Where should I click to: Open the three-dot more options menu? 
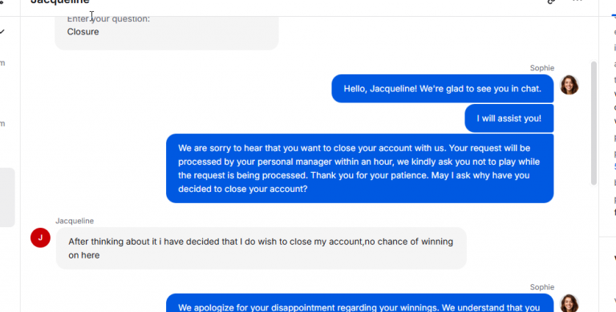(x=577, y=1)
